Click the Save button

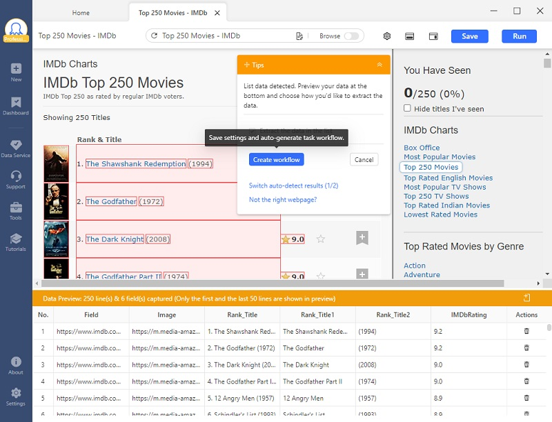[x=470, y=37]
